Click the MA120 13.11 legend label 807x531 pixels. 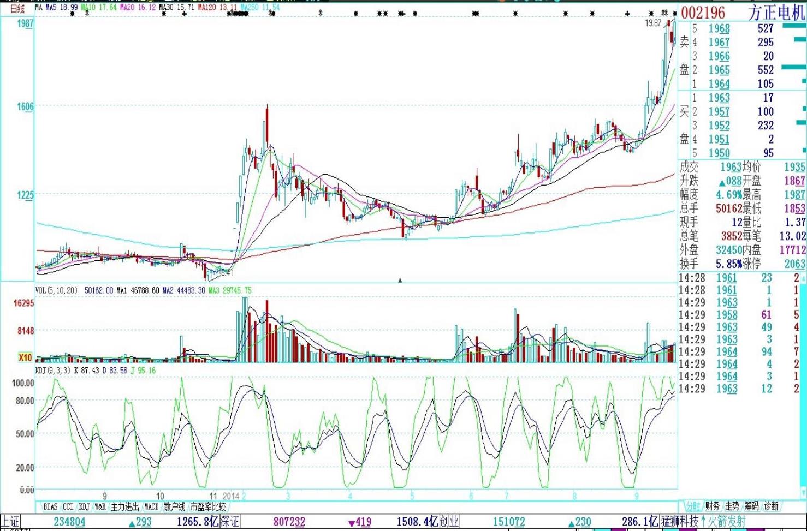click(x=217, y=8)
